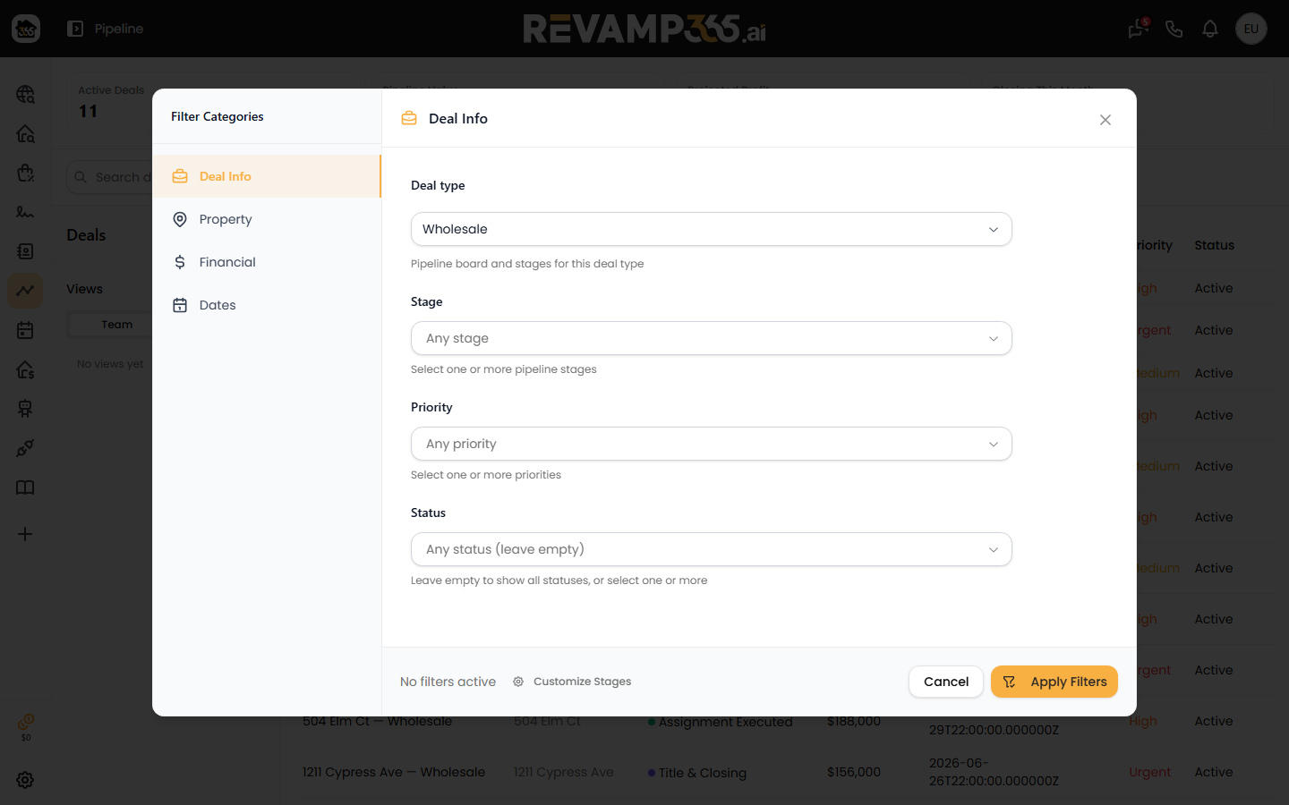1289x805 pixels.
Task: Select the Dates filter category
Action: 267,305
